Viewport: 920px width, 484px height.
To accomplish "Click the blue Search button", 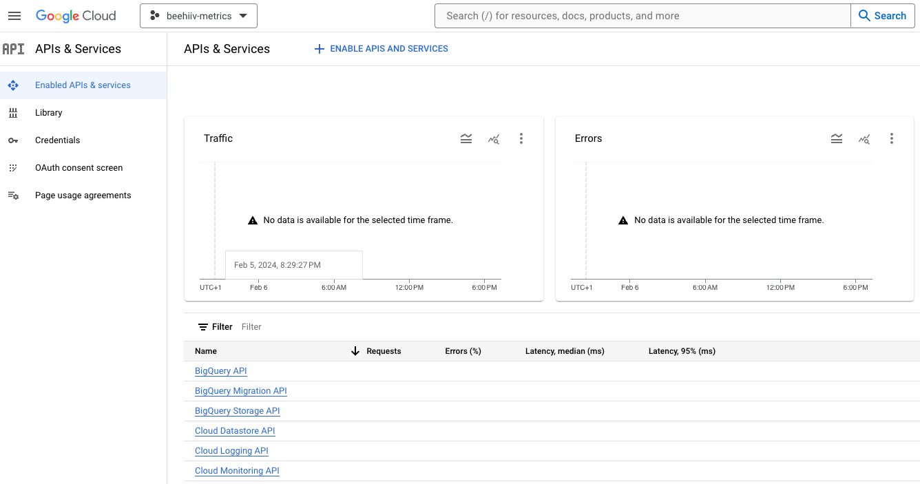I will (x=883, y=16).
